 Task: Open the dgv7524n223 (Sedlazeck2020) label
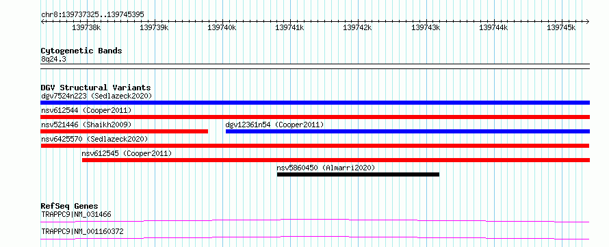point(96,96)
